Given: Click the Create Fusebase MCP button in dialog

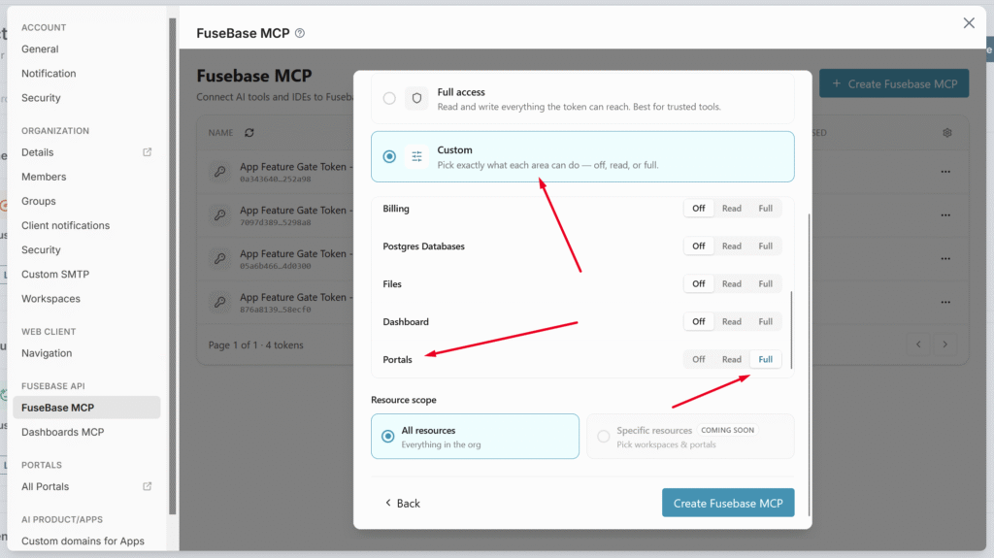Looking at the screenshot, I should click(x=728, y=503).
